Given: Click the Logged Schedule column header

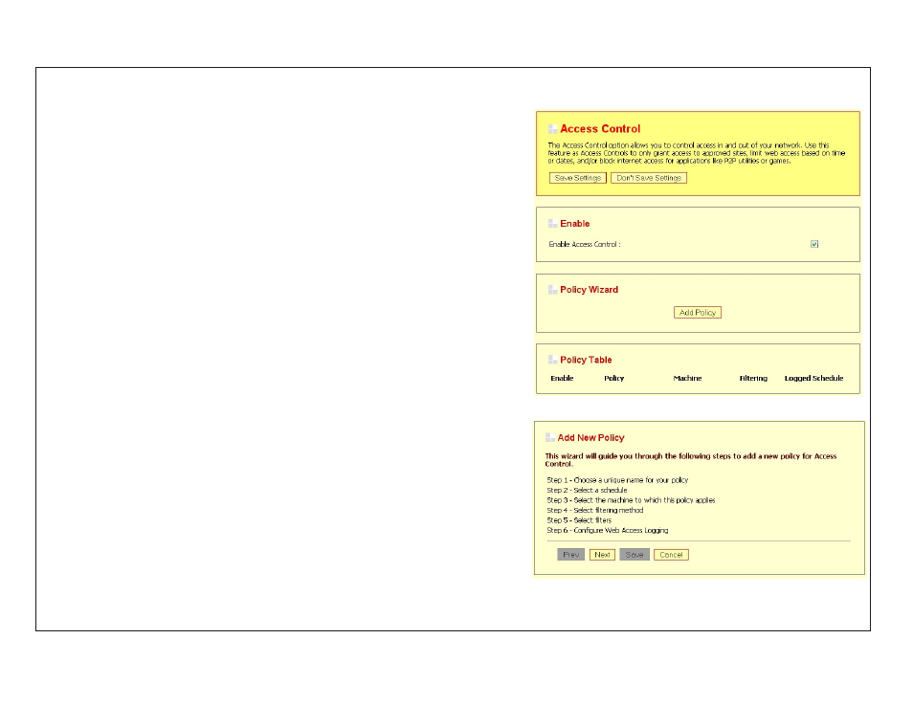Looking at the screenshot, I should click(x=813, y=379).
